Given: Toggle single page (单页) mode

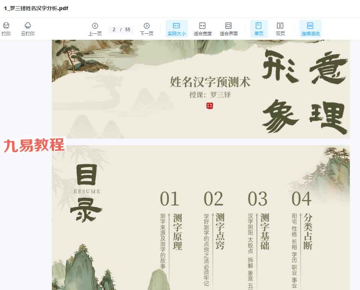Looking at the screenshot, I should (259, 29).
